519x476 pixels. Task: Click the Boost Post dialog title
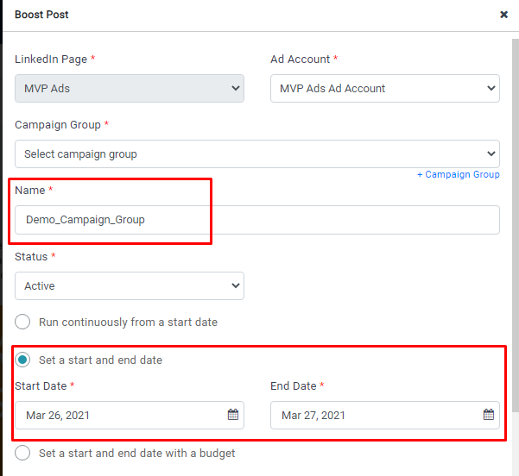41,15
